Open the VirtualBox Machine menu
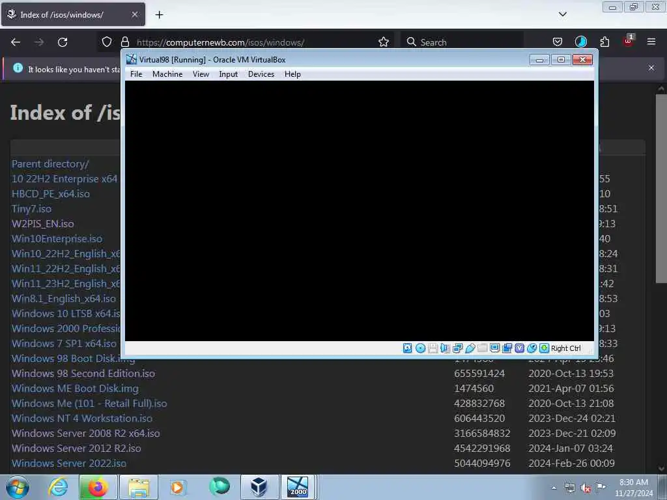This screenshot has height=500, width=667. 167,74
